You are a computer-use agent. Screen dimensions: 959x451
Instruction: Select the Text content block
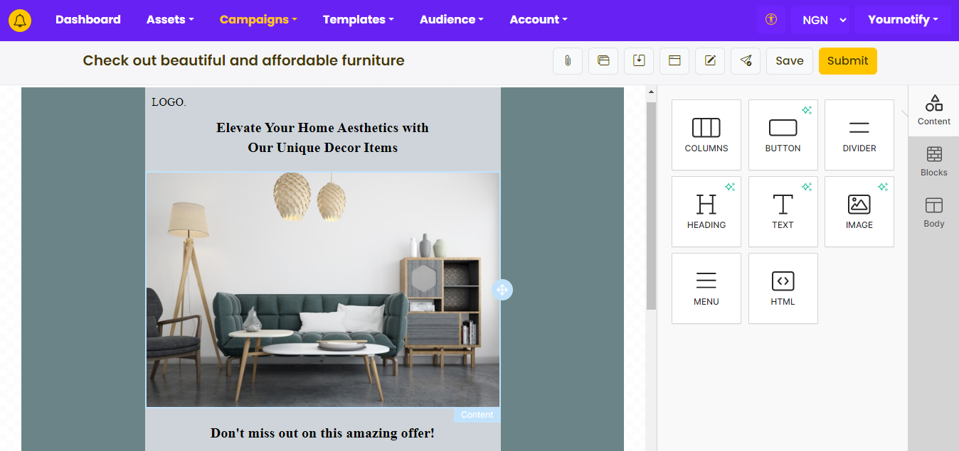[783, 212]
